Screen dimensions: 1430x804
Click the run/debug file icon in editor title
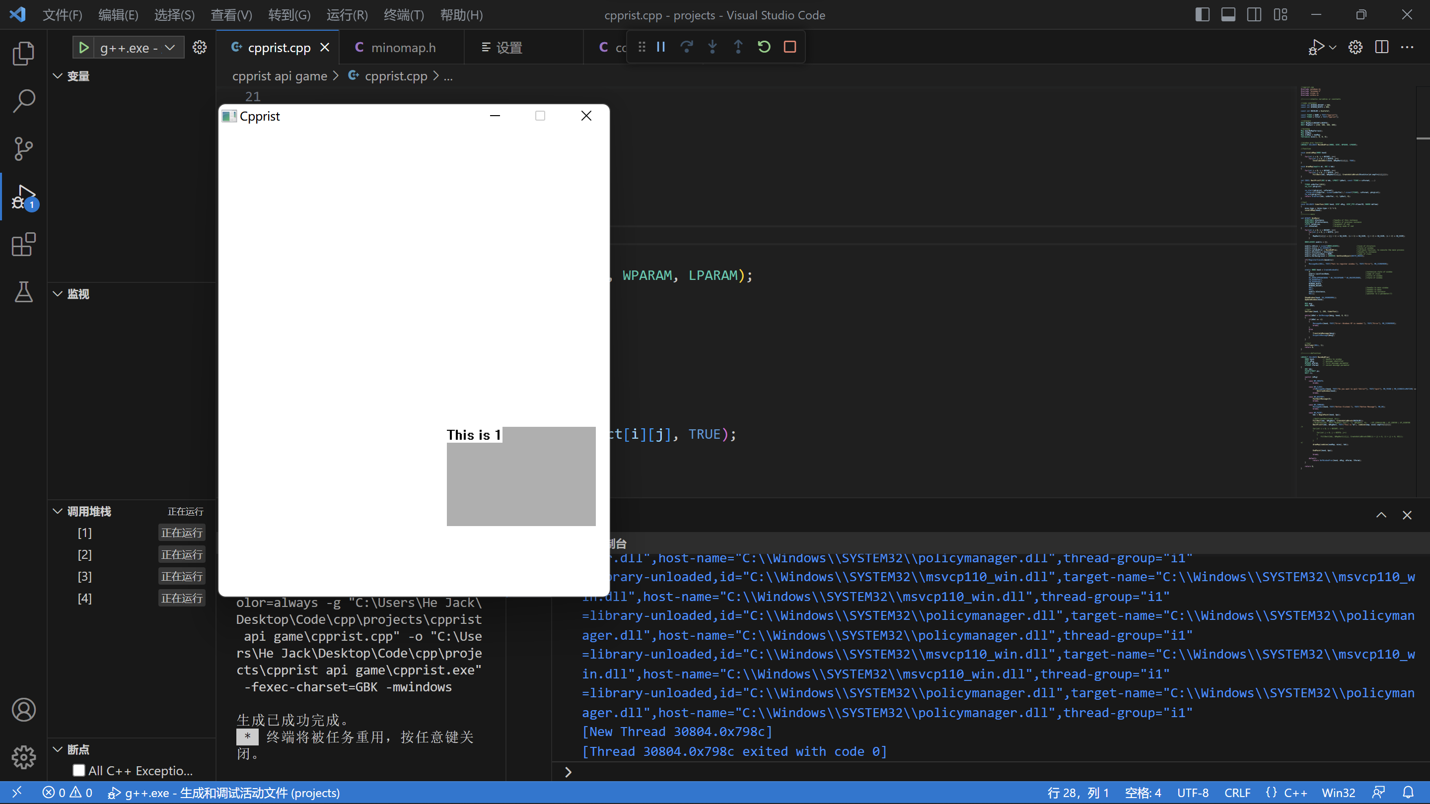pyautogui.click(x=1316, y=47)
